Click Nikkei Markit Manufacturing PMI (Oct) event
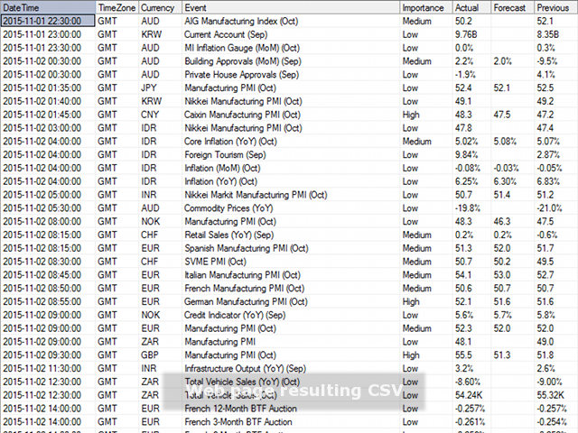The height and width of the screenshot is (433, 578). pyautogui.click(x=256, y=195)
